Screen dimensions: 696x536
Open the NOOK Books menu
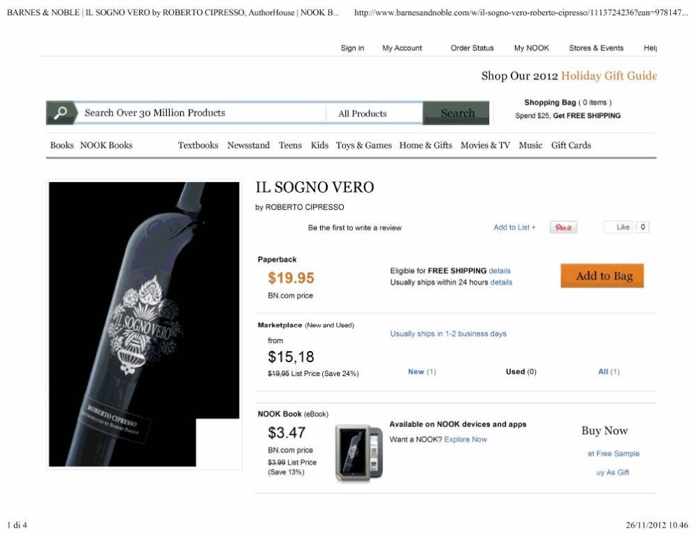(106, 145)
